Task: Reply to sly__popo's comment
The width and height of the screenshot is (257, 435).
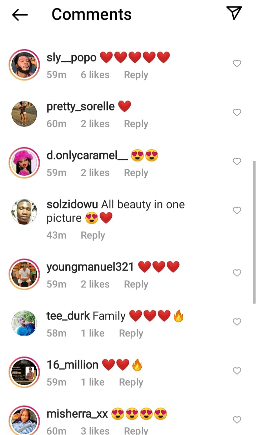Action: [136, 75]
